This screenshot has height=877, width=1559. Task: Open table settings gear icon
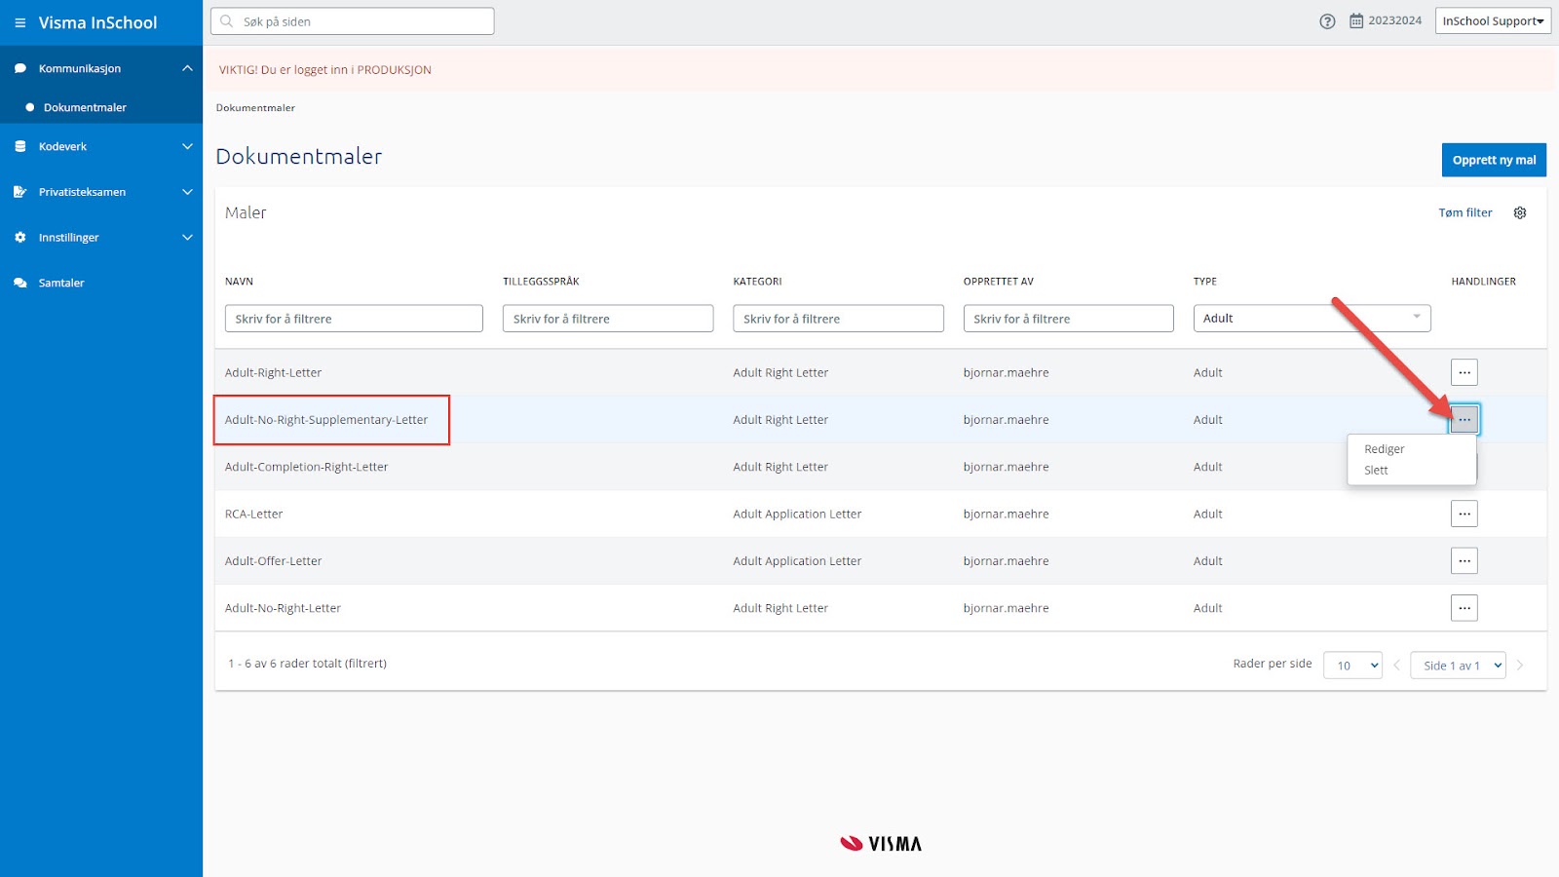(1520, 212)
